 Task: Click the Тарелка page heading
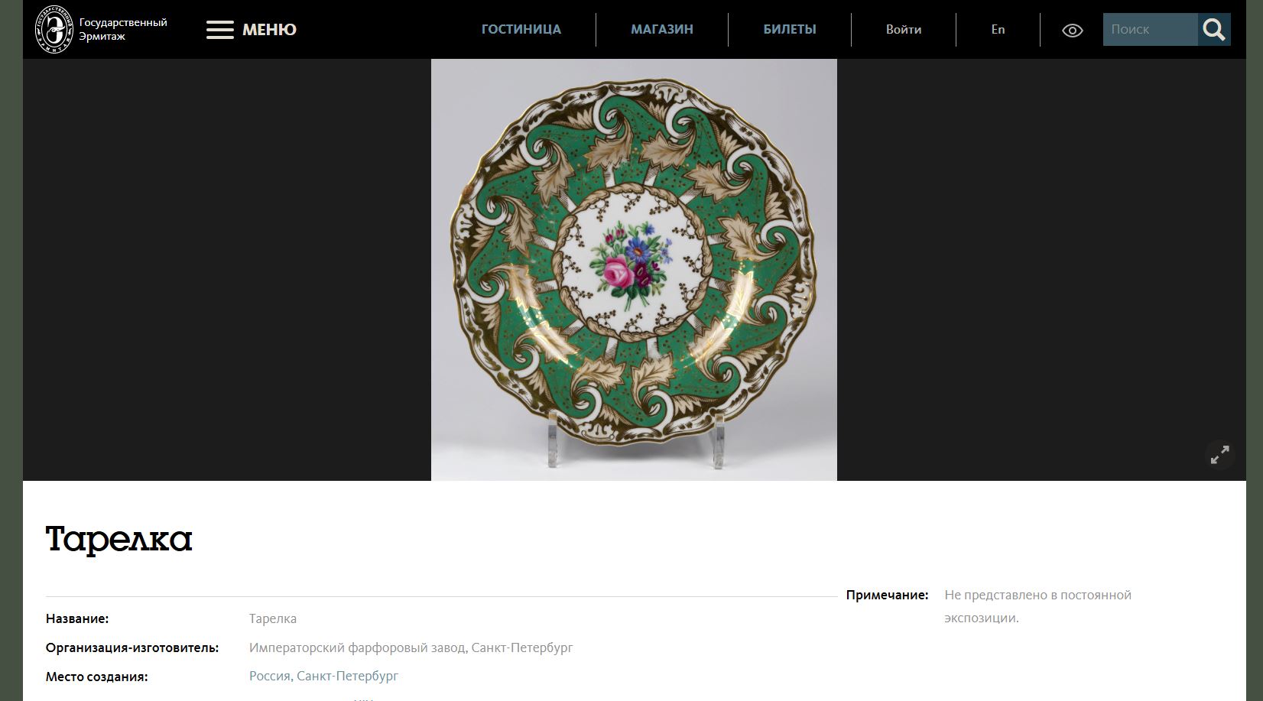coord(119,539)
